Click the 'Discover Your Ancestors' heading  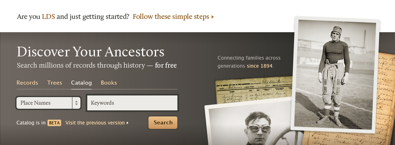(91, 52)
